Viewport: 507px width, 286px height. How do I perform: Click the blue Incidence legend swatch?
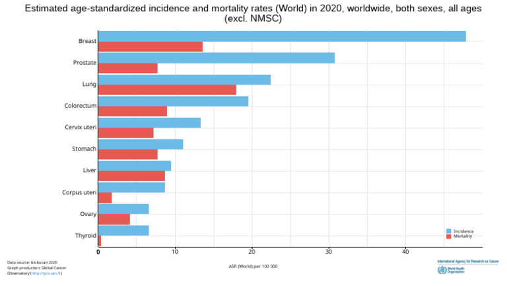pos(449,231)
